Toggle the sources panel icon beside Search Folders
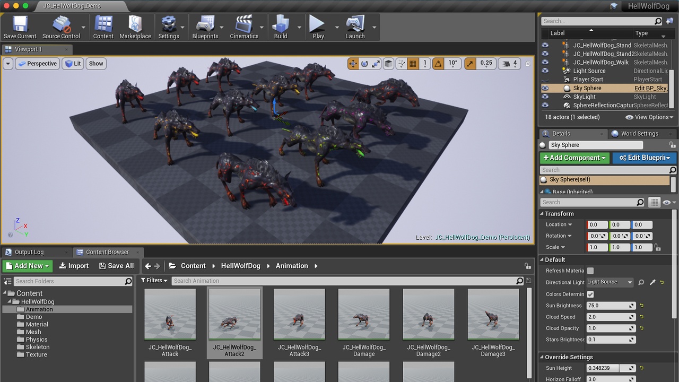 (7, 281)
